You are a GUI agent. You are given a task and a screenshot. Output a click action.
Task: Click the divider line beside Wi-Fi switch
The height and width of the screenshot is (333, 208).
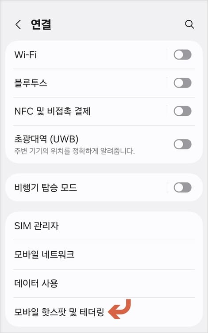pyautogui.click(x=167, y=55)
